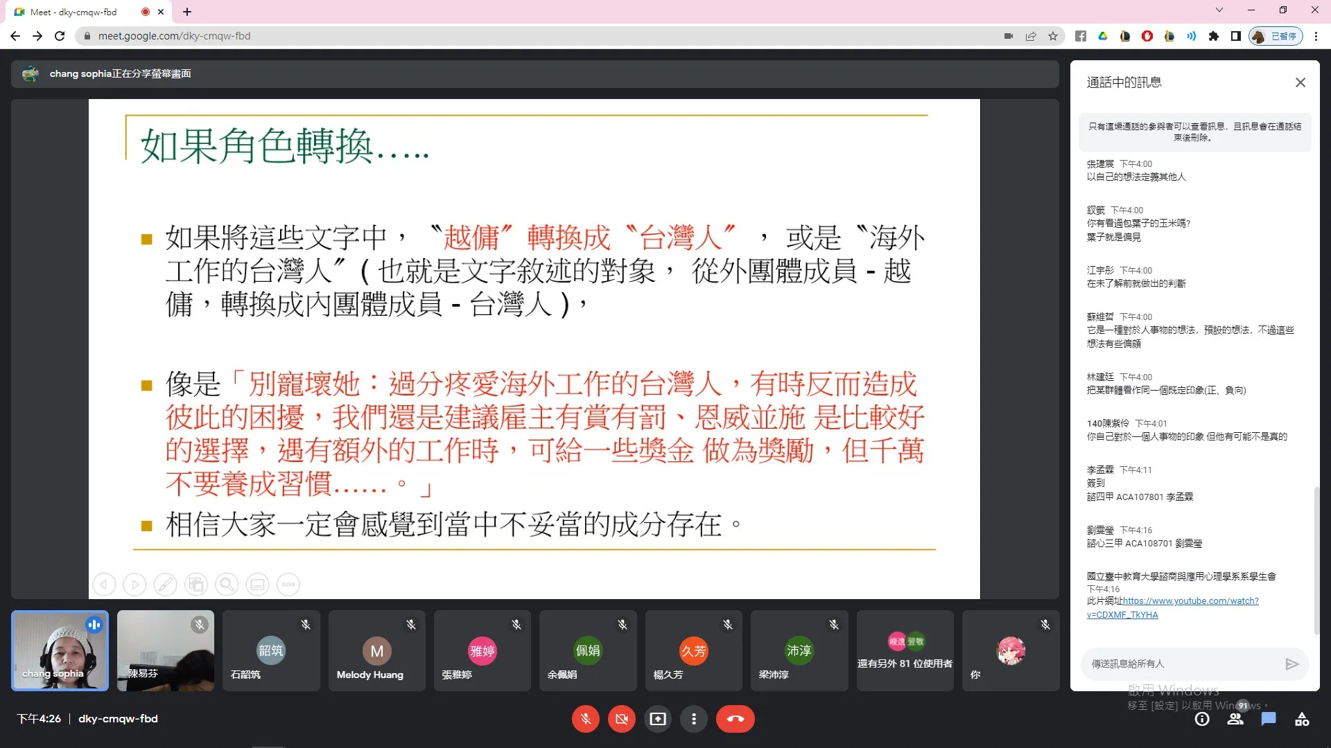Open the activities shapes icon
This screenshot has width=1331, height=748.
tap(1302, 719)
